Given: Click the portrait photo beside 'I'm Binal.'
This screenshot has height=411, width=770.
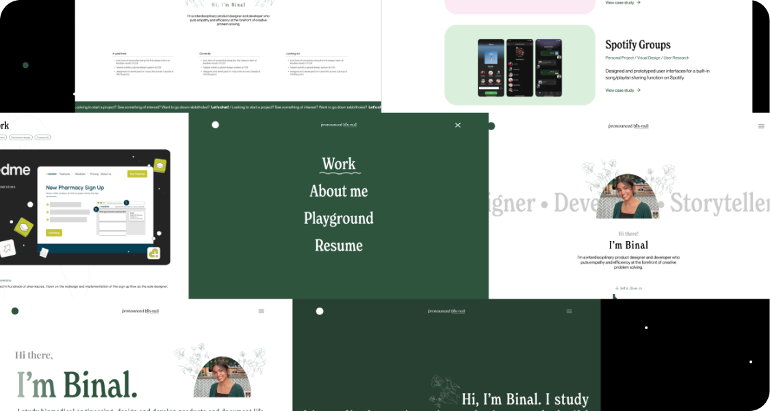Looking at the screenshot, I should click(222, 377).
